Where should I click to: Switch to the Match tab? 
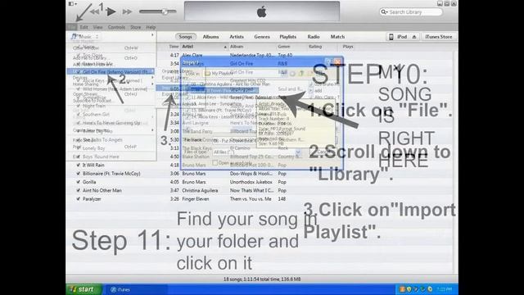click(x=337, y=37)
